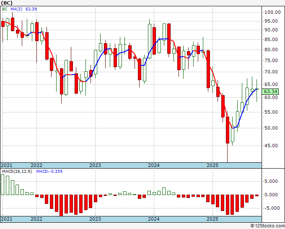Screen dimensions: 285x229
Task: Click the 90.00 price axis label
Action: (x=271, y=30)
